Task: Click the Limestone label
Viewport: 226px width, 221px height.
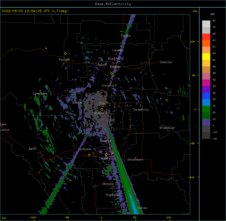Action: [x=40, y=93]
